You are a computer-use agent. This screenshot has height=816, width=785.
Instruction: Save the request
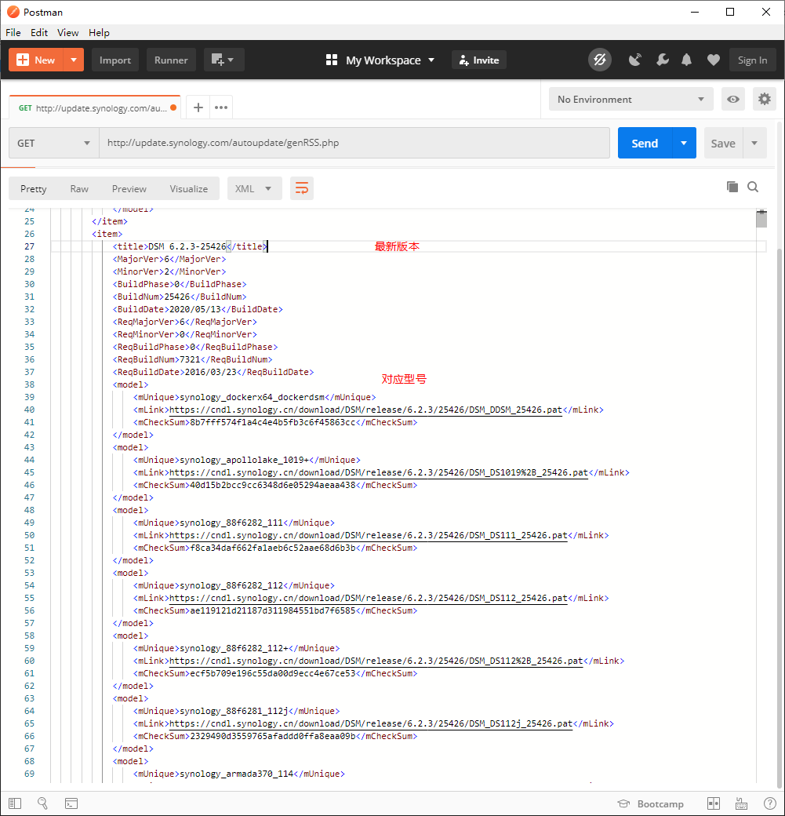(x=723, y=143)
